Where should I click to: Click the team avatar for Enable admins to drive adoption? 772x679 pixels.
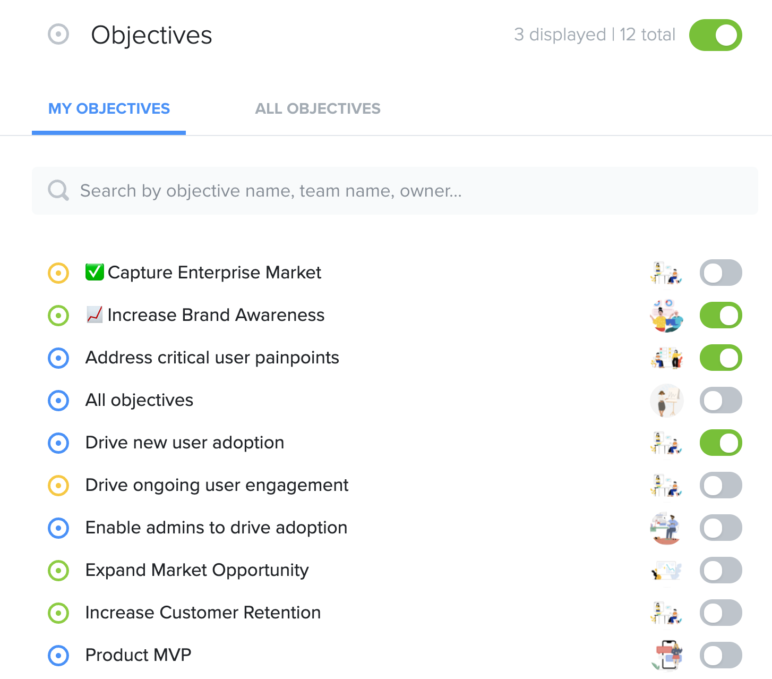[x=667, y=528]
